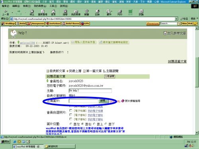Click the Go arrow beside address bar

coord(184,19)
